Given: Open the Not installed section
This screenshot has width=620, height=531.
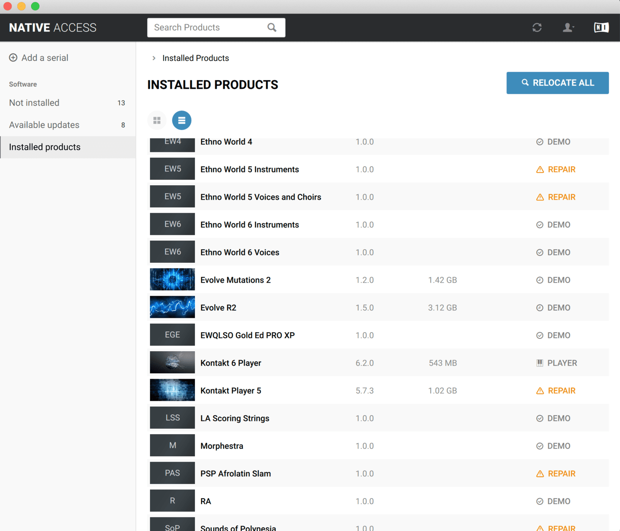Looking at the screenshot, I should (68, 103).
